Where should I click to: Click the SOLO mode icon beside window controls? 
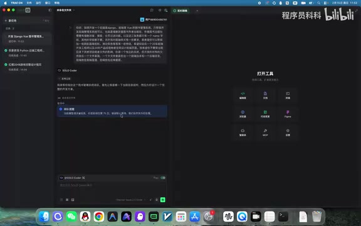(x=28, y=10)
